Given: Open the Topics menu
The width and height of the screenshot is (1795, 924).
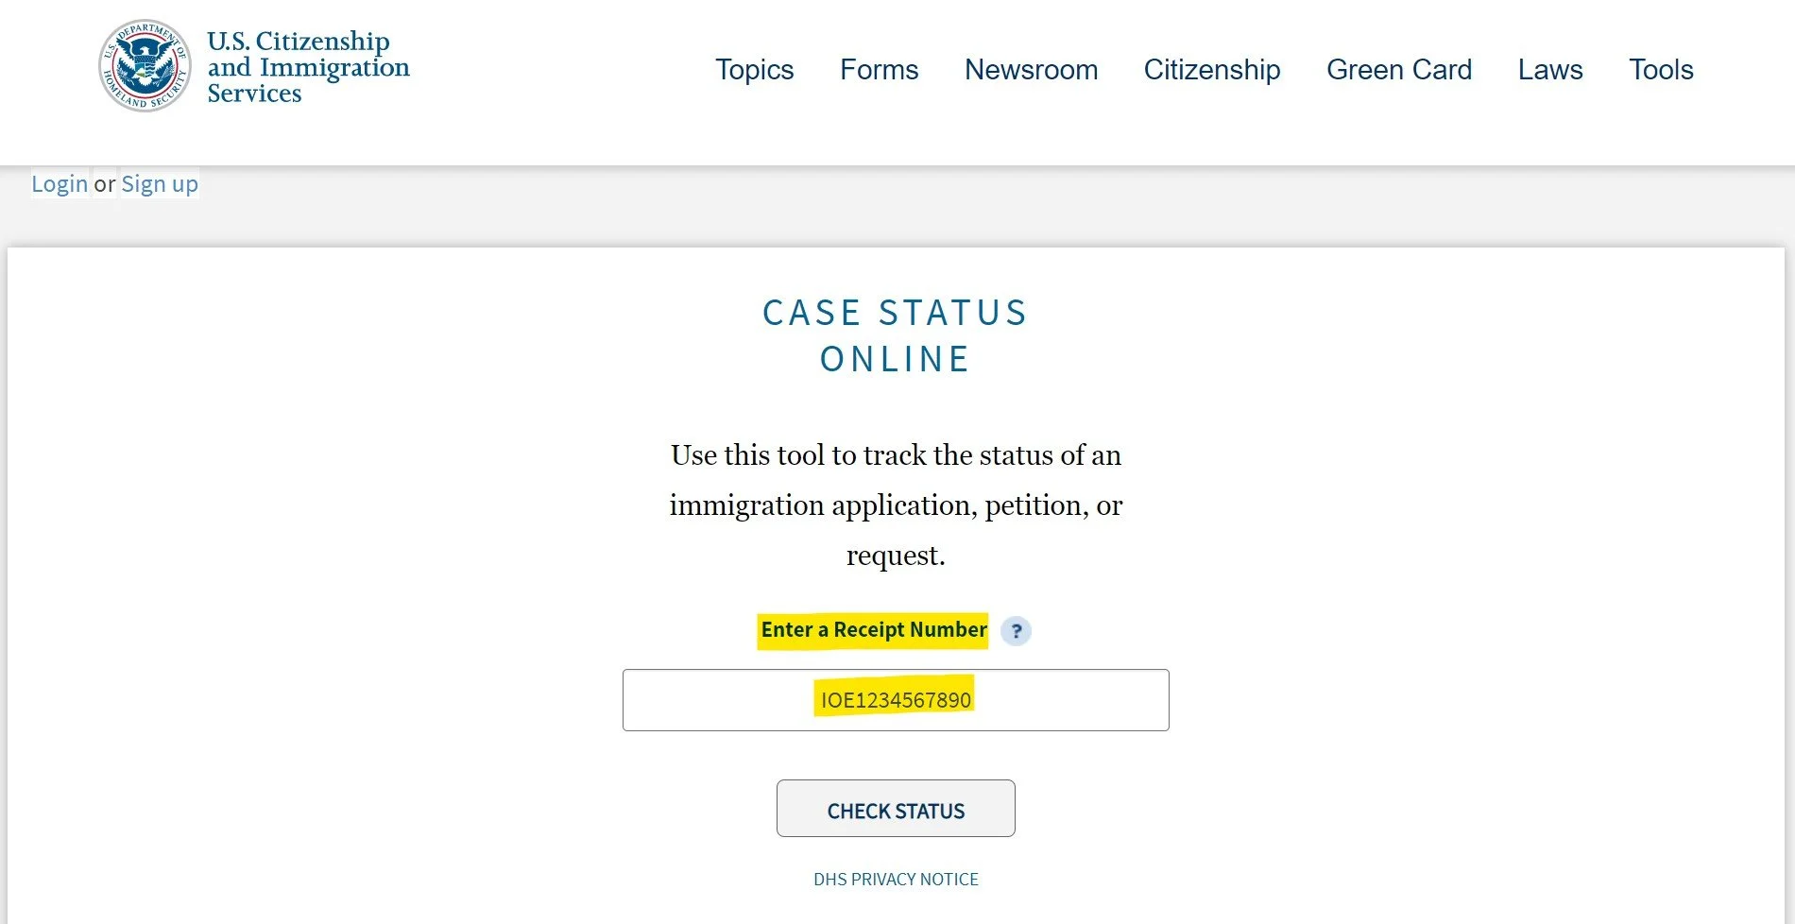Looking at the screenshot, I should (754, 69).
